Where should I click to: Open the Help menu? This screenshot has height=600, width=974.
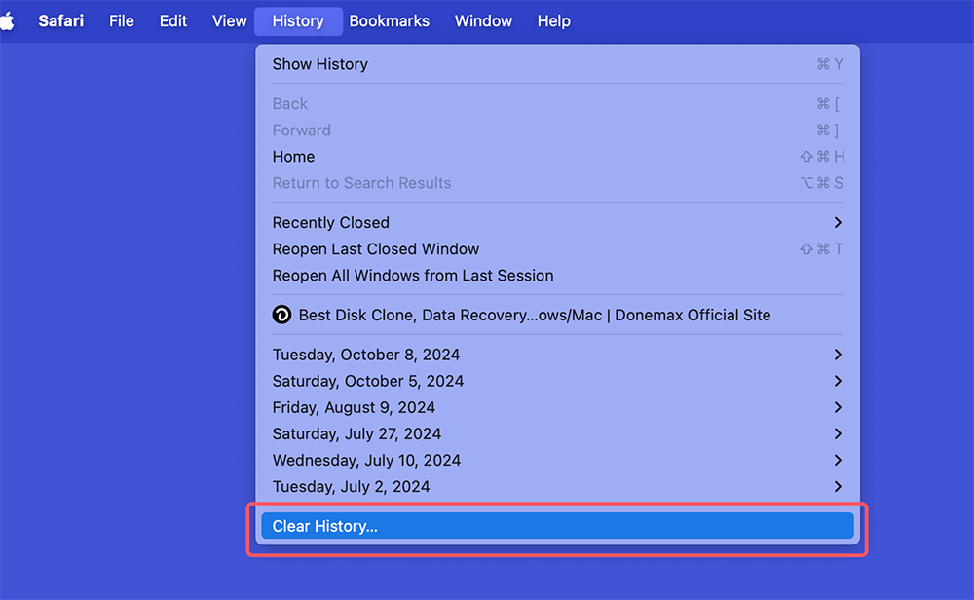pyautogui.click(x=554, y=20)
